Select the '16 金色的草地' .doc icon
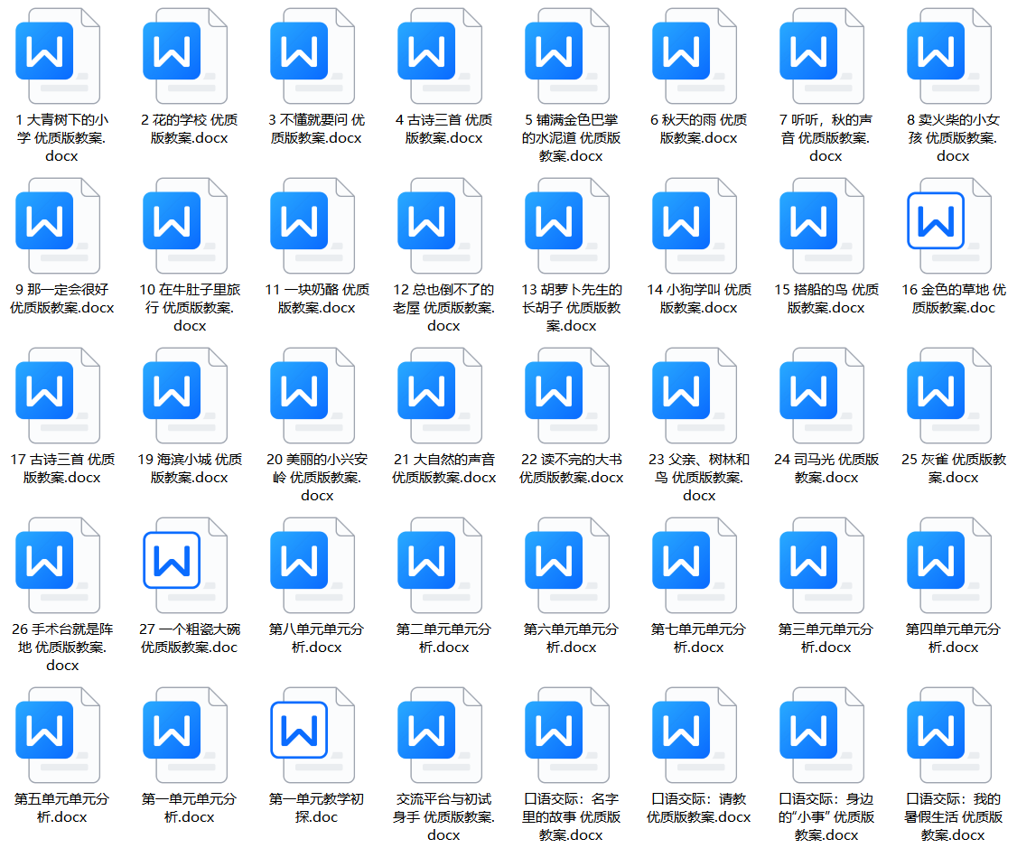 949,226
